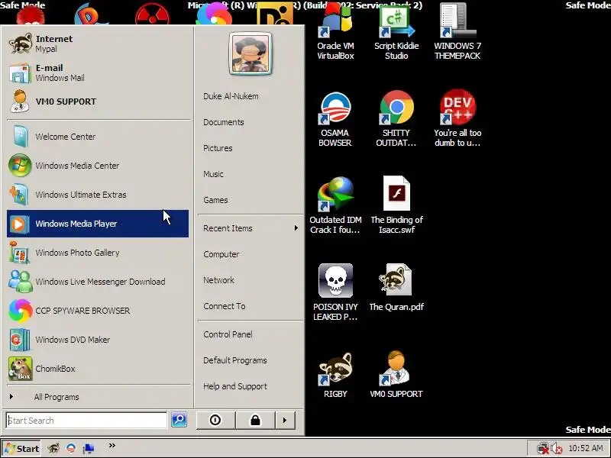Open Windows Photo Gallery
The width and height of the screenshot is (611, 458).
[x=98, y=253]
